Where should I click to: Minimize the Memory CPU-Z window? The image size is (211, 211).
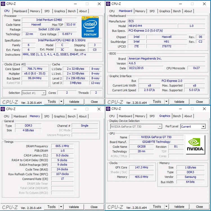[x=75, y=109]
